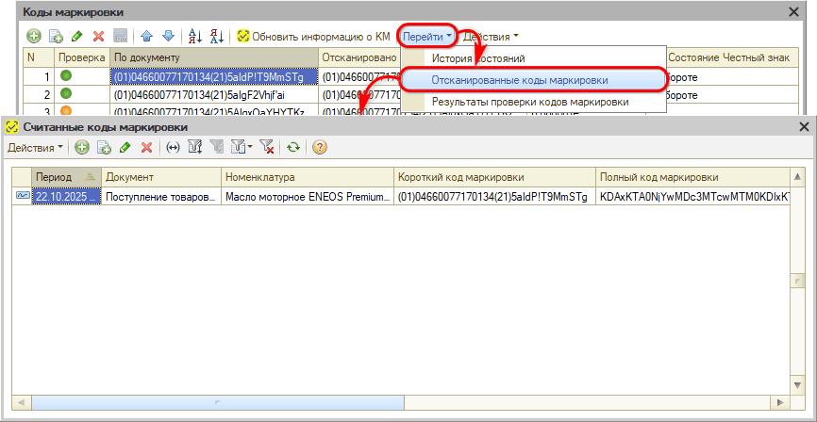Screen dimensions: 817x422
Task: Open the Перейти dropdown menu
Action: pyautogui.click(x=427, y=36)
